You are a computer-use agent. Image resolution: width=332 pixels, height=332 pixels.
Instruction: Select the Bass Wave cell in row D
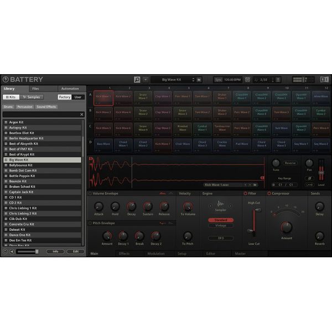(x=103, y=145)
